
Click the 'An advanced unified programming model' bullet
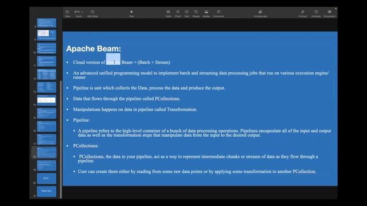pos(201,75)
